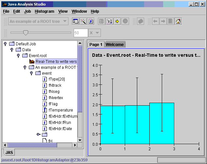The height and width of the screenshot is (164, 207).
Task: Click the back arrow navigation icon
Action: point(155,22)
